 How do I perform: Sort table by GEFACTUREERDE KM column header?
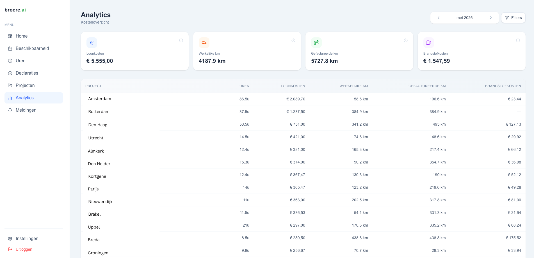coord(427,86)
